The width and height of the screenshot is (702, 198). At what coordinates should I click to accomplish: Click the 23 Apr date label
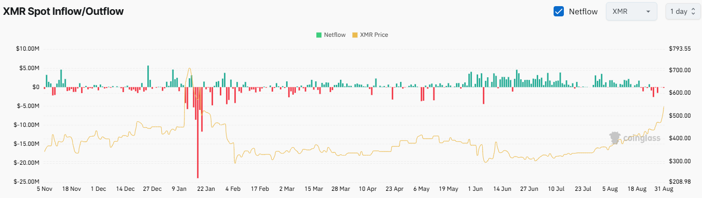[394, 189]
